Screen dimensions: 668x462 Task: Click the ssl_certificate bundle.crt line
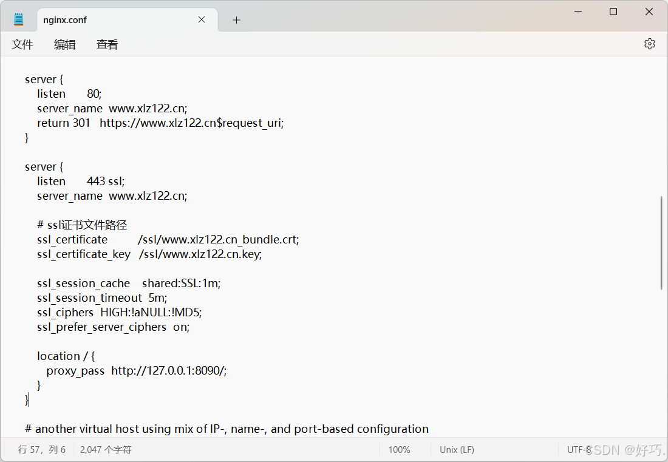tap(168, 240)
